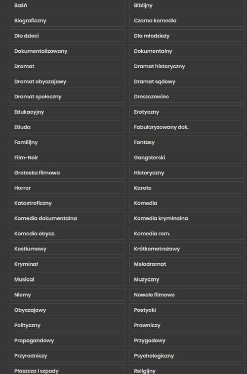Select the Dreszczowiec genre
247x374 pixels.
(x=187, y=97)
